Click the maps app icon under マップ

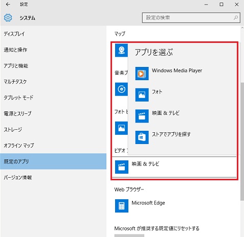121,50
